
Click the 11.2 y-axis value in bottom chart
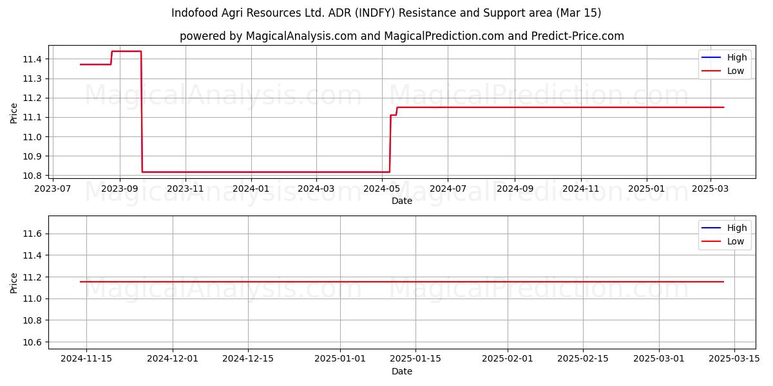point(33,277)
